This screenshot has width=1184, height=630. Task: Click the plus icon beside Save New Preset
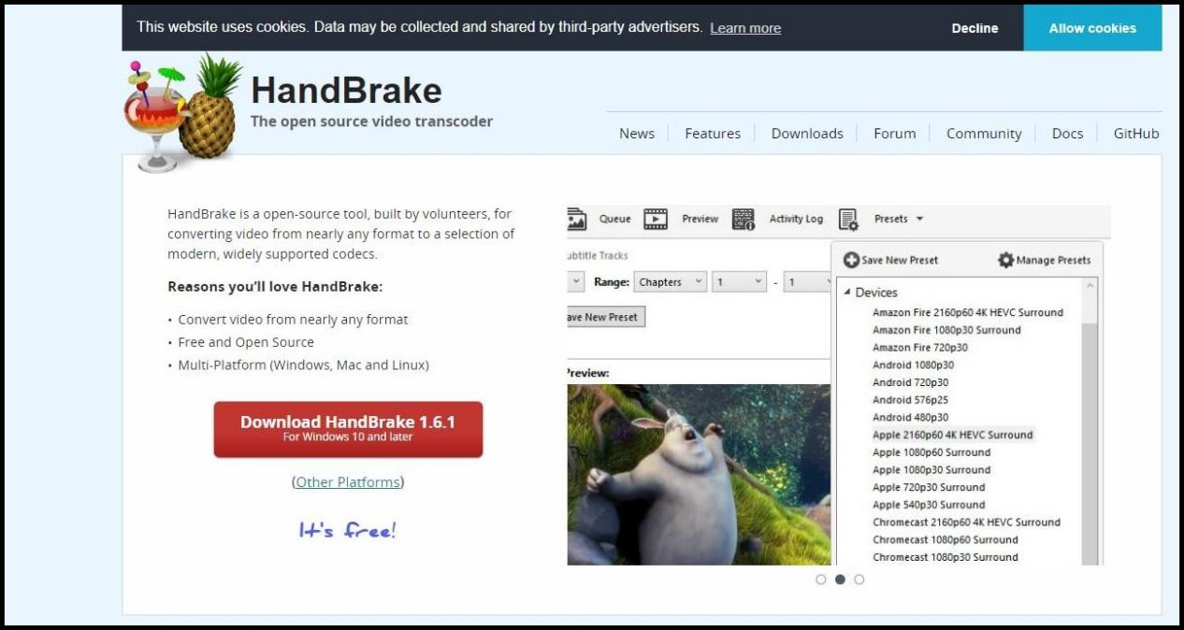pyautogui.click(x=851, y=260)
